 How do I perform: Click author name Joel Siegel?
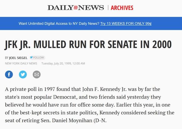point(18,58)
